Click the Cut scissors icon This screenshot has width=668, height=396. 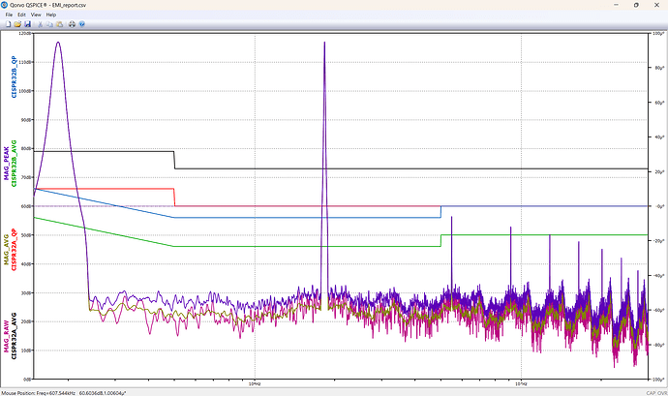coord(40,24)
